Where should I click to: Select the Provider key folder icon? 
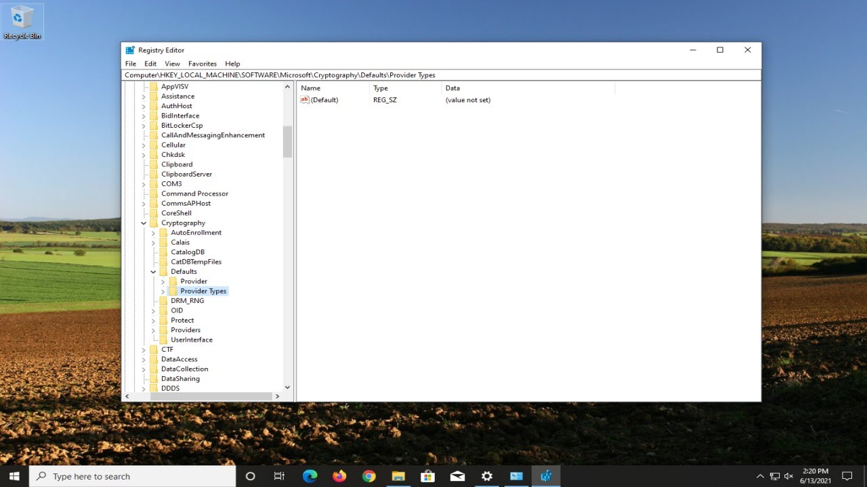(x=173, y=281)
